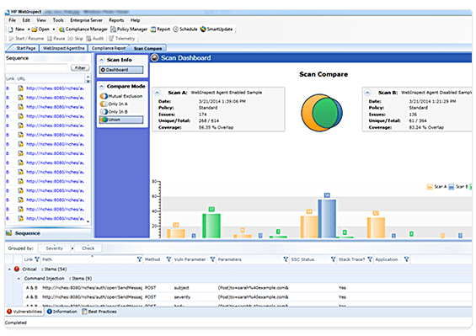Click the Pause scan icon
The height and width of the screenshot is (336, 476).
pos(50,39)
